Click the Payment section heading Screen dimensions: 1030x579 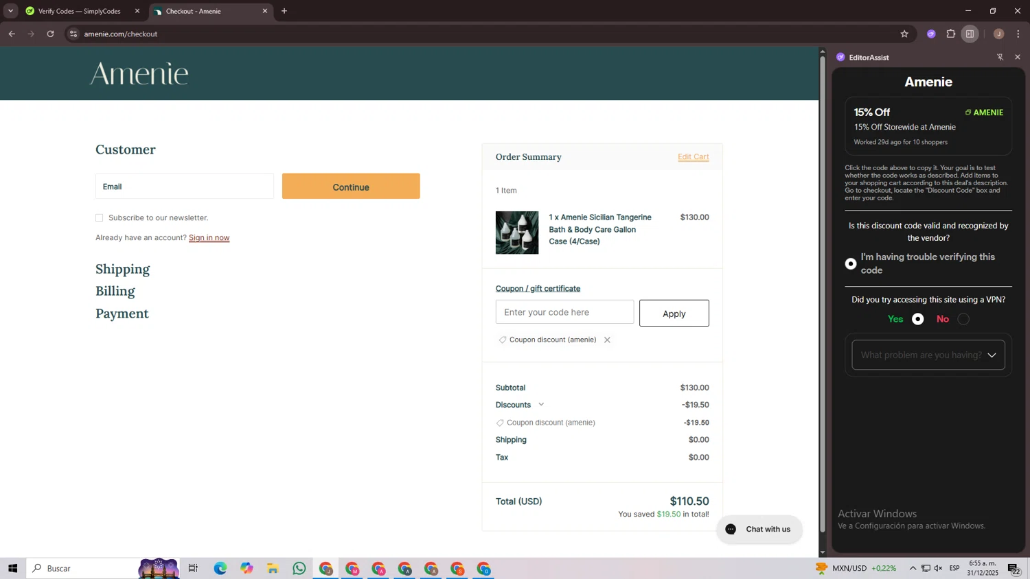click(122, 314)
